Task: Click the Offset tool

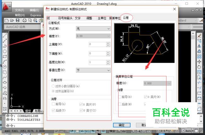Action: pyautogui.click(x=199, y=51)
